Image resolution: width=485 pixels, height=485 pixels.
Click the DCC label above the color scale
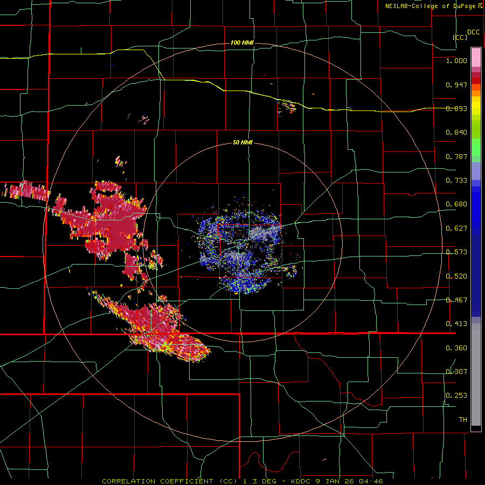pyautogui.click(x=473, y=32)
